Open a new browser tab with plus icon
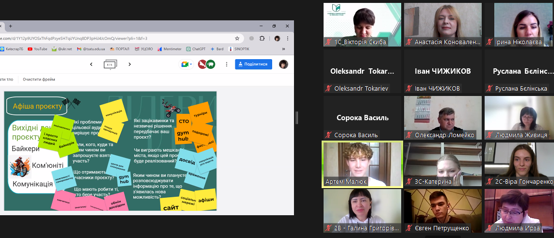Viewport: 554px width, 238px height. (x=10, y=26)
